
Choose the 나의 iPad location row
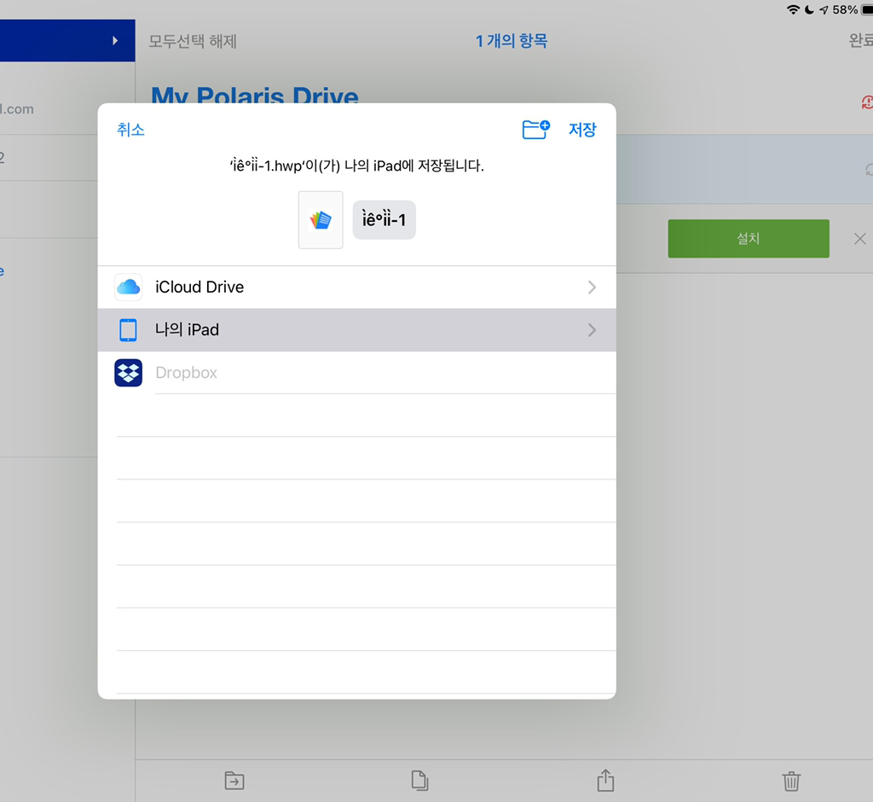[x=357, y=330]
